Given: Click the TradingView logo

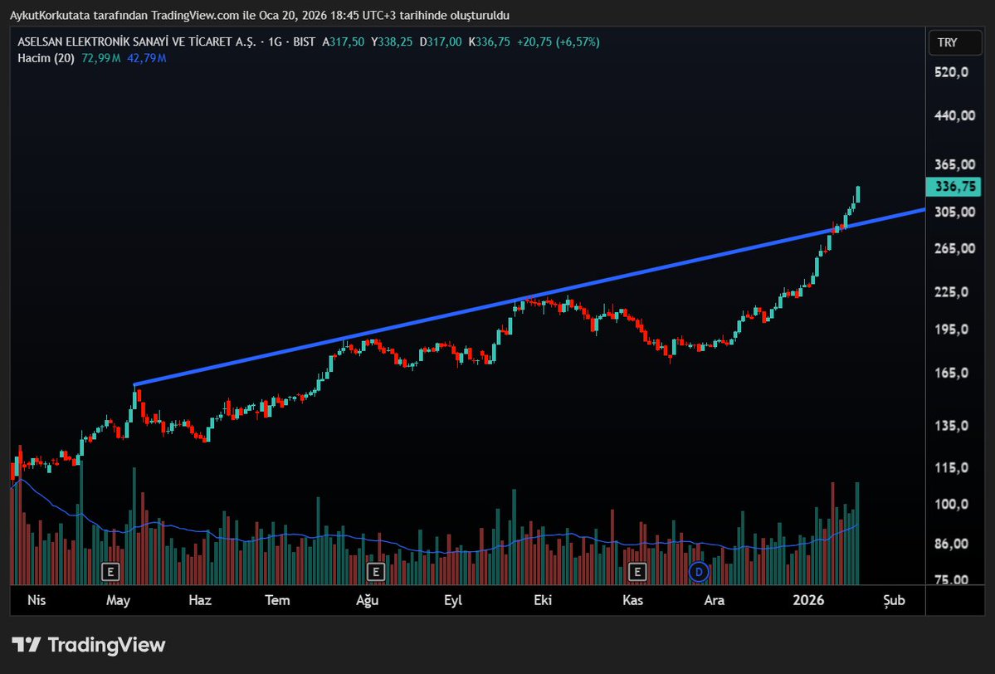Looking at the screenshot, I should [x=88, y=645].
